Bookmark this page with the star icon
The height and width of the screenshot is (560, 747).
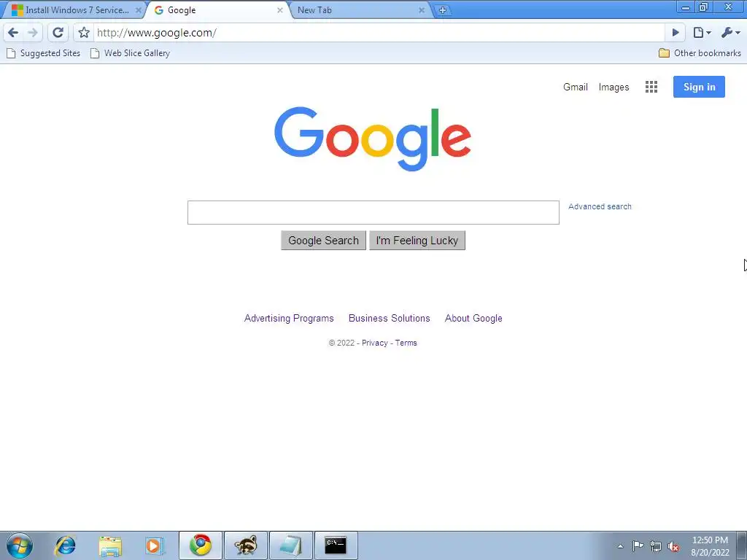[84, 32]
